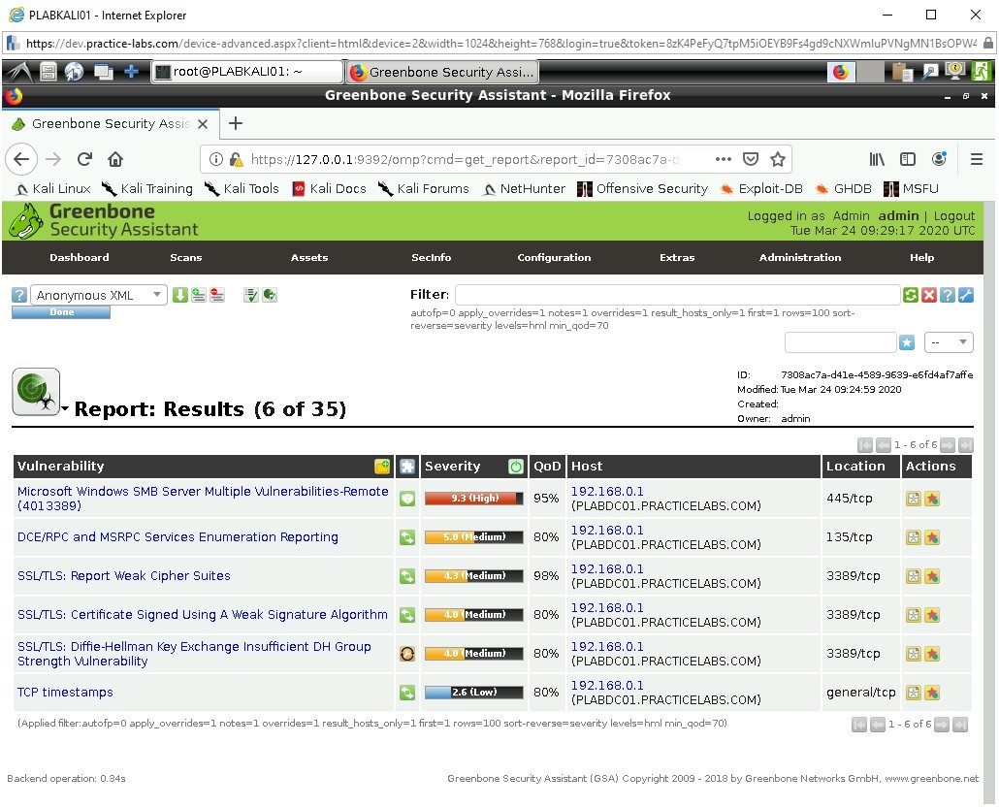Click the Done progress bar
Image resolution: width=999 pixels, height=808 pixels.
coord(60,312)
